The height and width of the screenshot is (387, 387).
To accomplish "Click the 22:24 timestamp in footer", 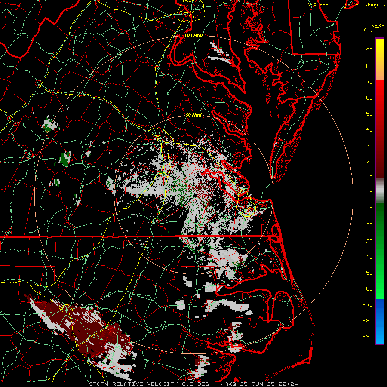I will click(x=288, y=384).
